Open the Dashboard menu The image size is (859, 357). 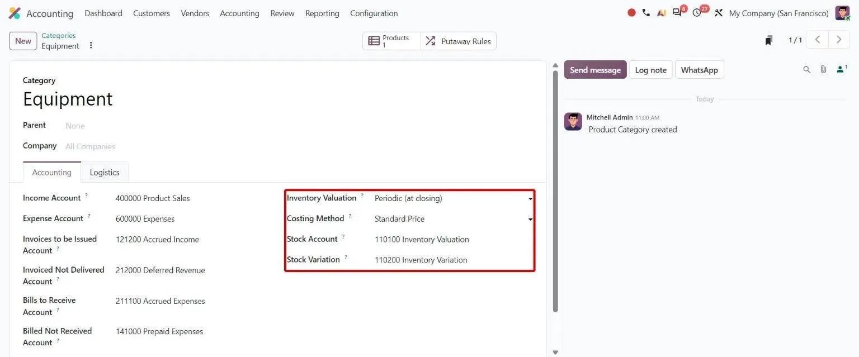[x=103, y=13]
